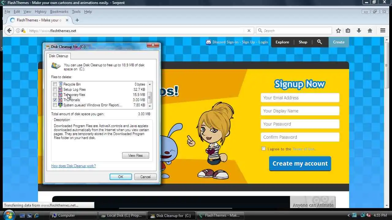This screenshot has width=392, height=220.
Task: Open the Edit menu
Action: 17,12
